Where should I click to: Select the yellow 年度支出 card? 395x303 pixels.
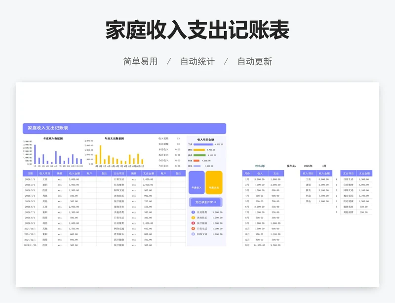pos(214,182)
